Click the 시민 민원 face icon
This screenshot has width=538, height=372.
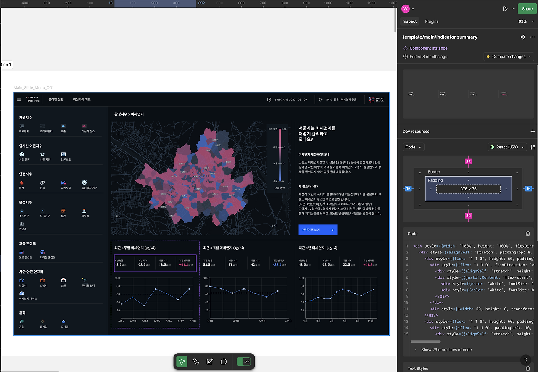tap(21, 154)
